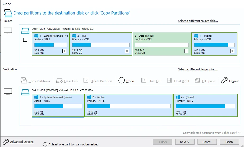Click the Undo arrow icon
The image size is (244, 147).
(x=121, y=80)
